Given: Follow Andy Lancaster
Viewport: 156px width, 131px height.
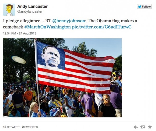Looking at the screenshot, I should (x=144, y=7).
